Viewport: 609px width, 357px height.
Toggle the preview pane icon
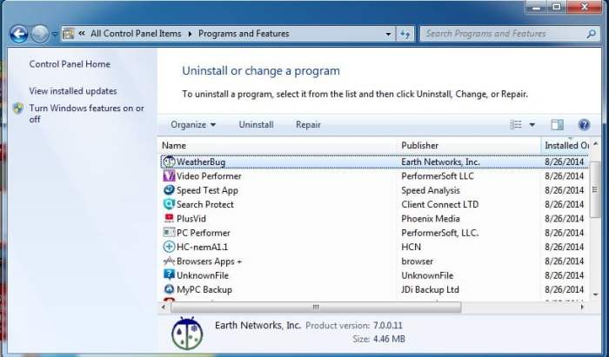[557, 125]
